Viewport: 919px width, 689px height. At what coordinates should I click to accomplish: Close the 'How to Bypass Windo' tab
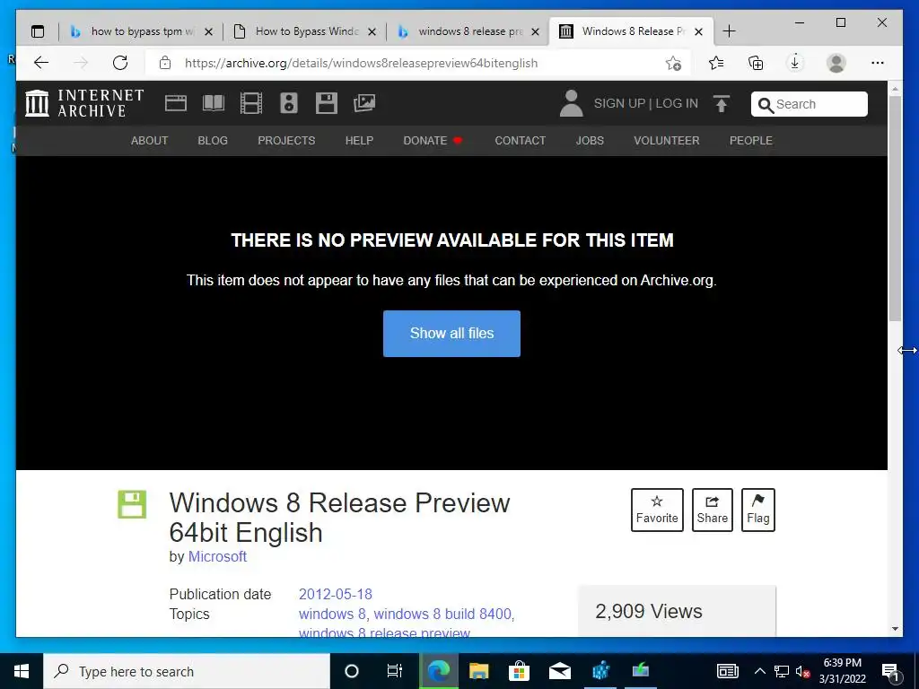click(372, 31)
